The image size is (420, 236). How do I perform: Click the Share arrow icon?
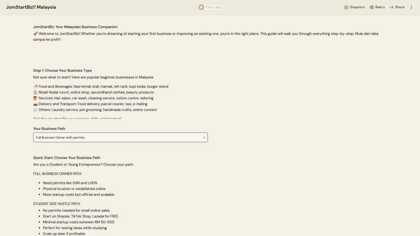point(391,7)
